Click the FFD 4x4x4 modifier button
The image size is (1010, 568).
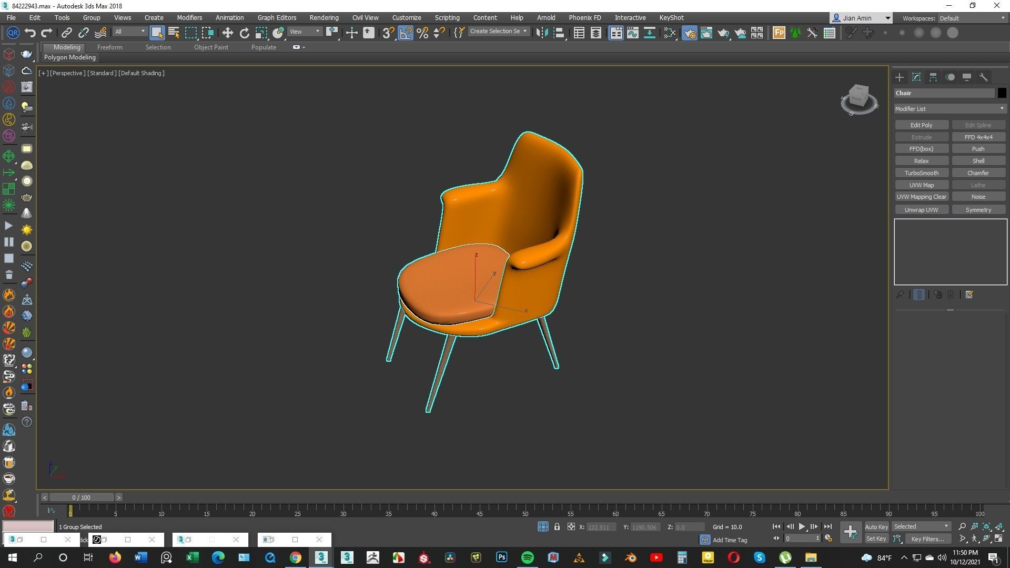tap(978, 137)
